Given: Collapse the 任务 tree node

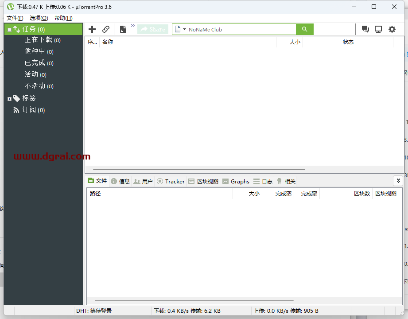Looking at the screenshot, I should (9, 30).
